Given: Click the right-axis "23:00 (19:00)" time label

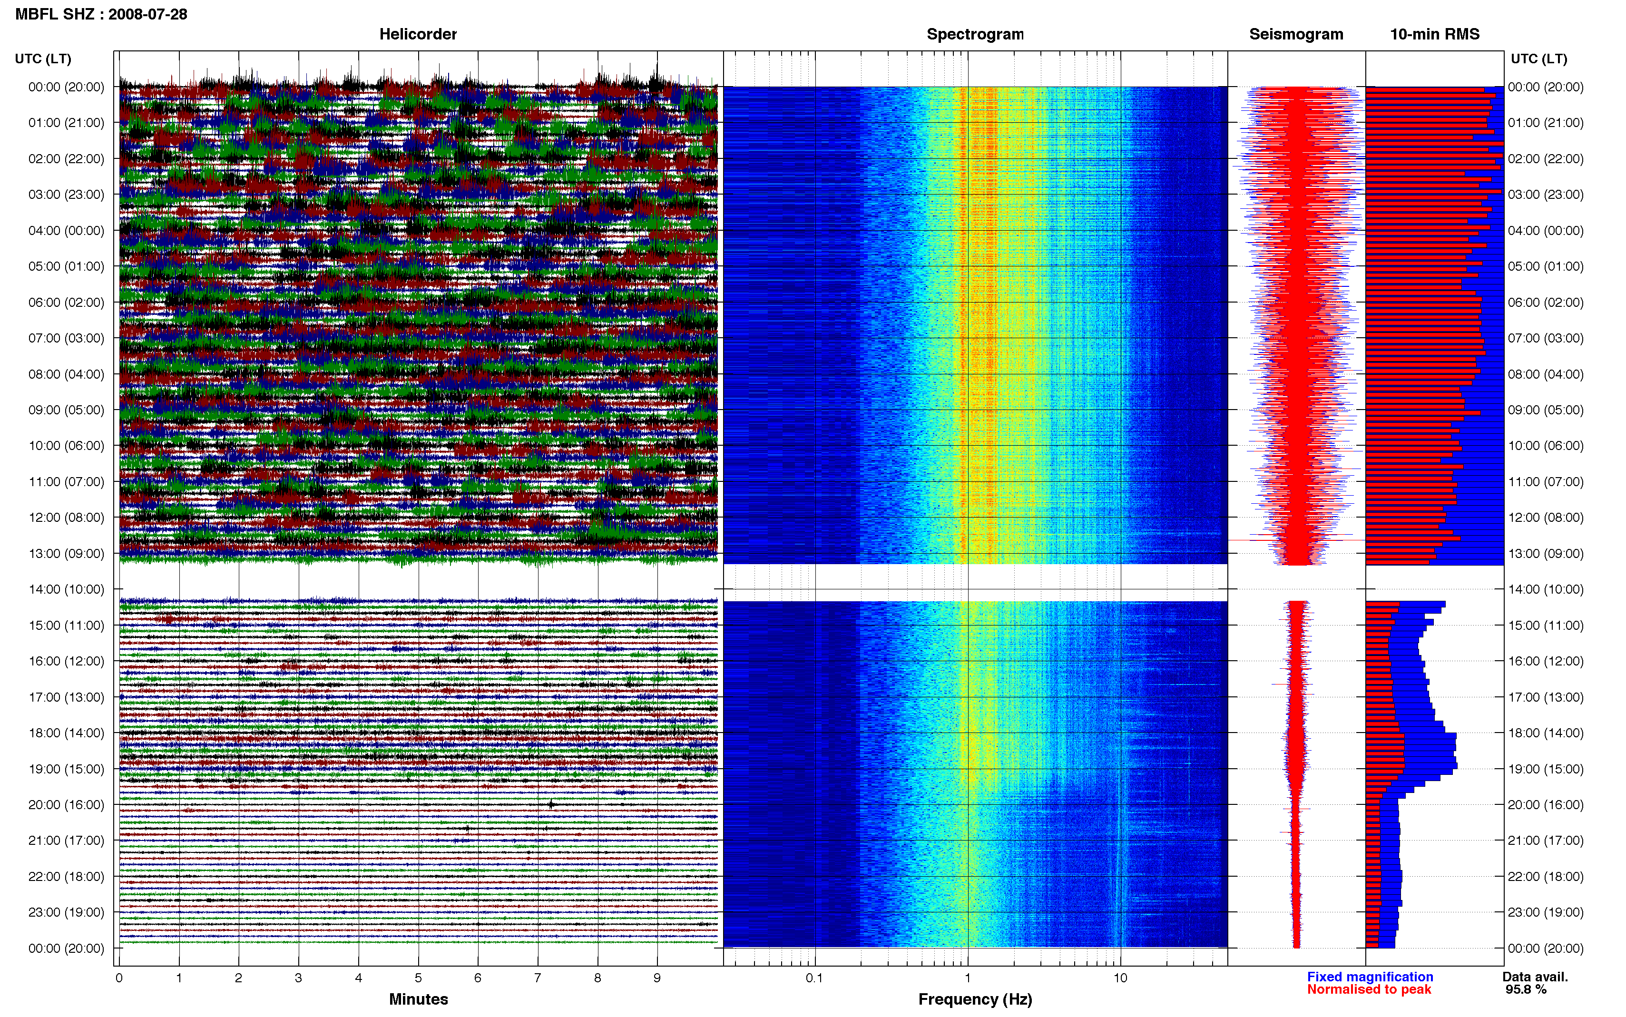Looking at the screenshot, I should 1545,912.
